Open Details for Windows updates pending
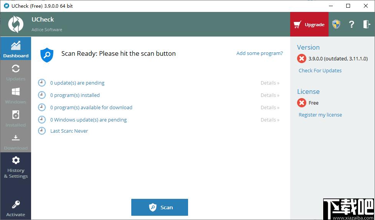The image size is (375, 220). click(x=270, y=120)
